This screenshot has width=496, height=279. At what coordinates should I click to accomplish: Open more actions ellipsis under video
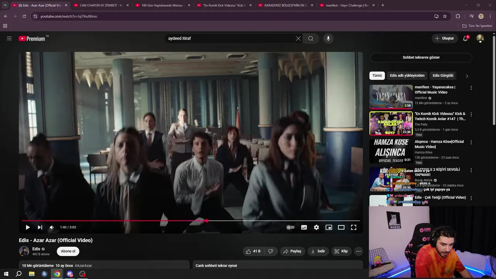(358, 251)
